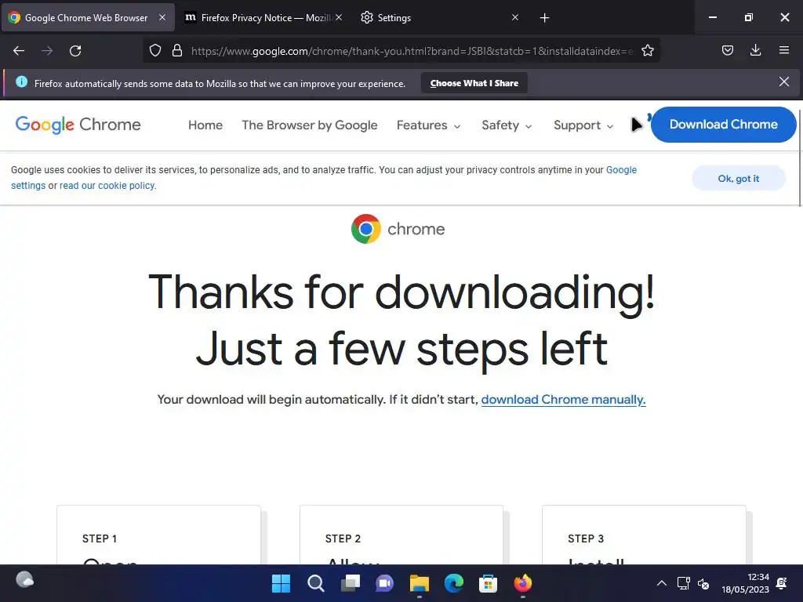Reload the current page

(75, 51)
